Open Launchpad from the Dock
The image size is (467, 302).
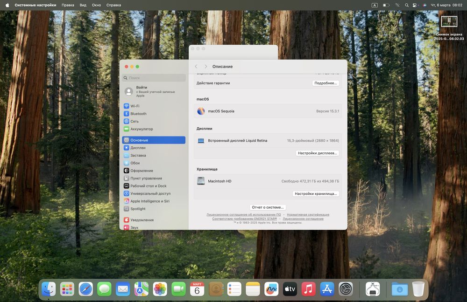point(67,289)
